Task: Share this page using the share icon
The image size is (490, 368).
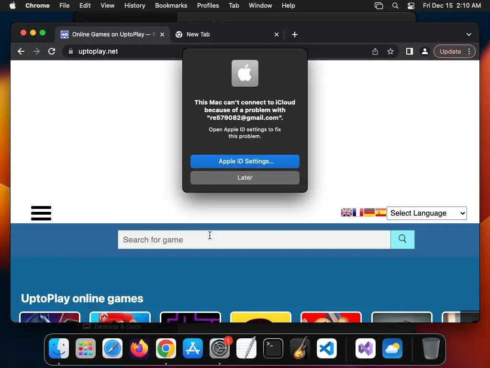Action: pyautogui.click(x=375, y=51)
